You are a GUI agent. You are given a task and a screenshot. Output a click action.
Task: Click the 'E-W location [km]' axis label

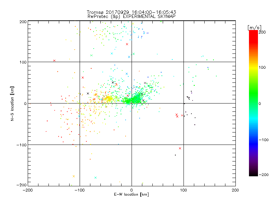(x=131, y=194)
